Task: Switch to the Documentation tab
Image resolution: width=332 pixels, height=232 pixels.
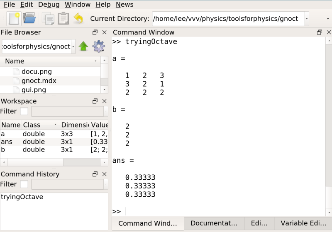Action: (x=214, y=223)
